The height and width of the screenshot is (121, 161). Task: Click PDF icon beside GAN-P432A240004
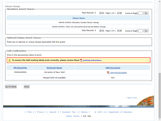coord(108,73)
